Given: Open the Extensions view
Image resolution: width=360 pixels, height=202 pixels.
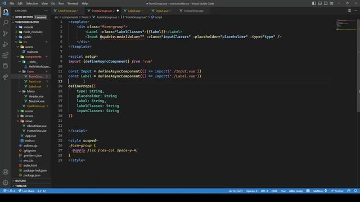Looking at the screenshot, I should (x=5, y=55).
